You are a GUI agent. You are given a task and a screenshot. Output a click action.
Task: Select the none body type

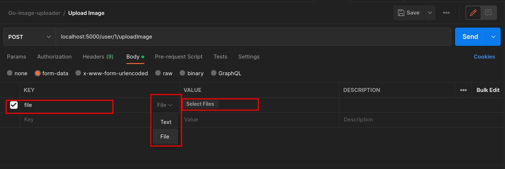click(10, 73)
